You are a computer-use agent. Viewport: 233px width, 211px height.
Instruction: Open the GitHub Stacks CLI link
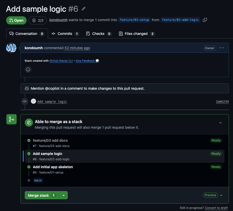pyautogui.click(x=61, y=61)
